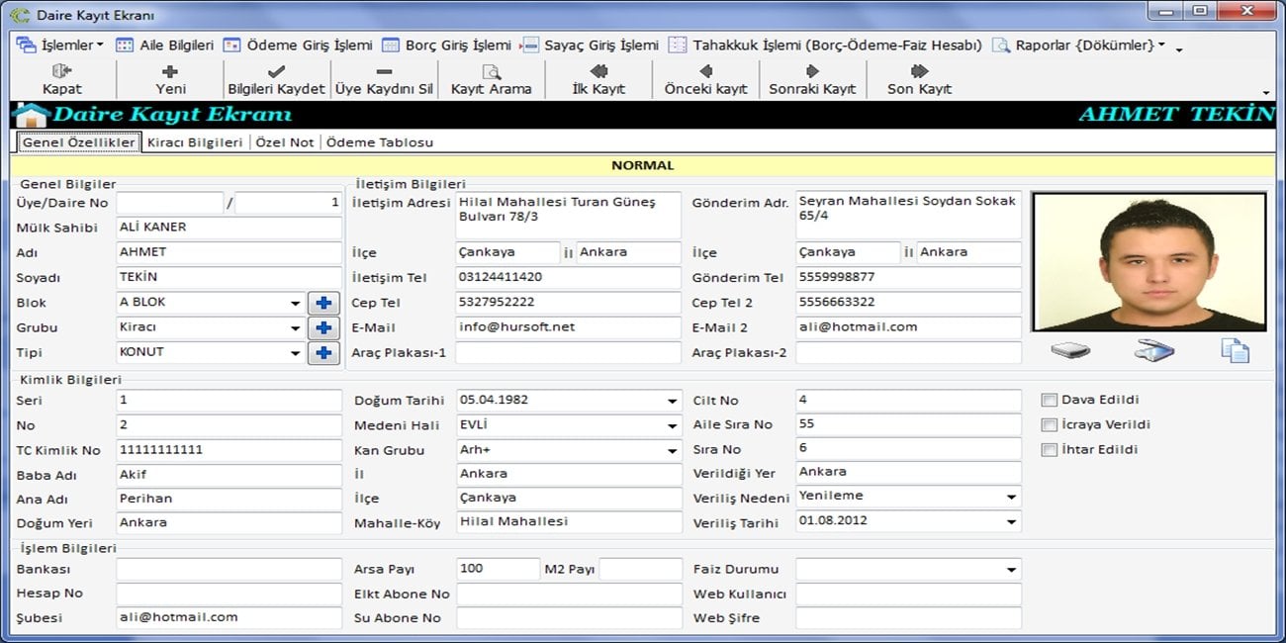Jump to Son Kayıt last record
The image size is (1286, 643).
click(x=919, y=71)
